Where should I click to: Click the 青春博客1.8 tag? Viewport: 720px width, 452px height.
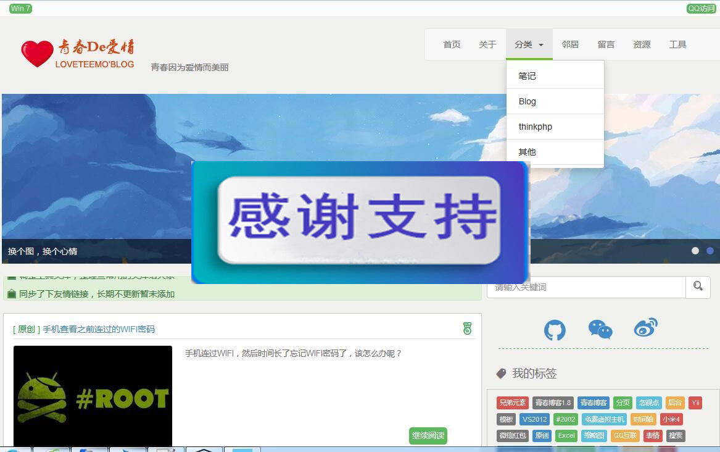pyautogui.click(x=553, y=403)
